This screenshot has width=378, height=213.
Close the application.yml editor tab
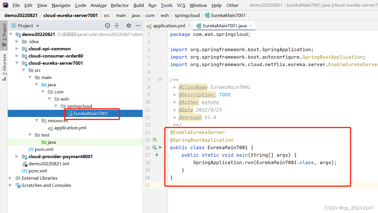pyautogui.click(x=189, y=26)
